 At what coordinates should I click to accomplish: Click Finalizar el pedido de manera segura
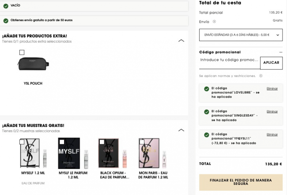[x=241, y=183]
